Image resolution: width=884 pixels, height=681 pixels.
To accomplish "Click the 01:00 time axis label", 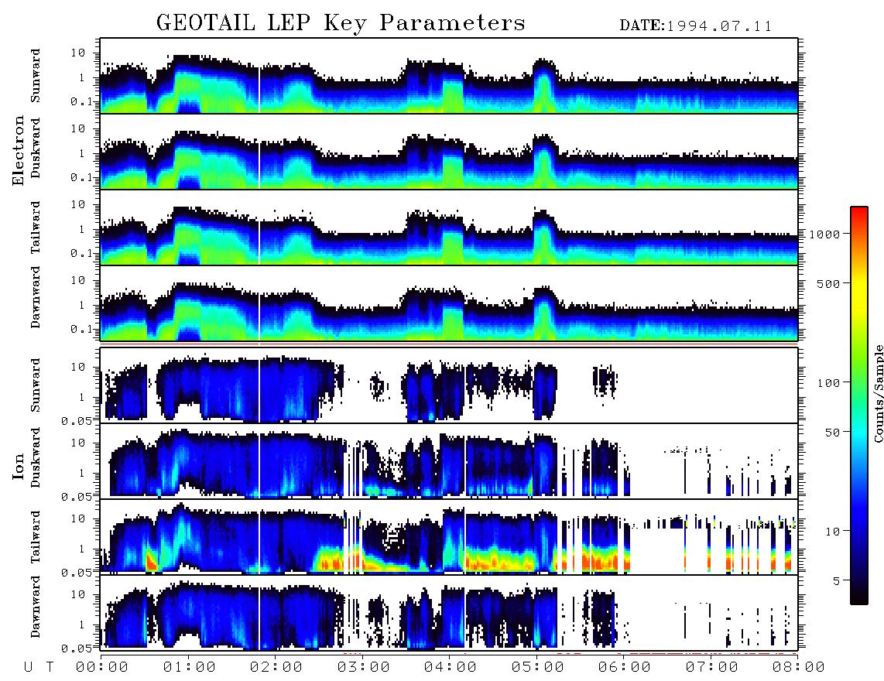I will click(x=190, y=667).
